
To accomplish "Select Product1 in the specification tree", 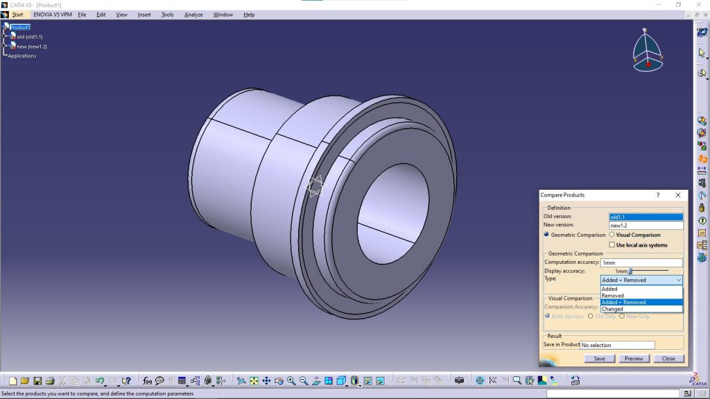I will tap(20, 27).
